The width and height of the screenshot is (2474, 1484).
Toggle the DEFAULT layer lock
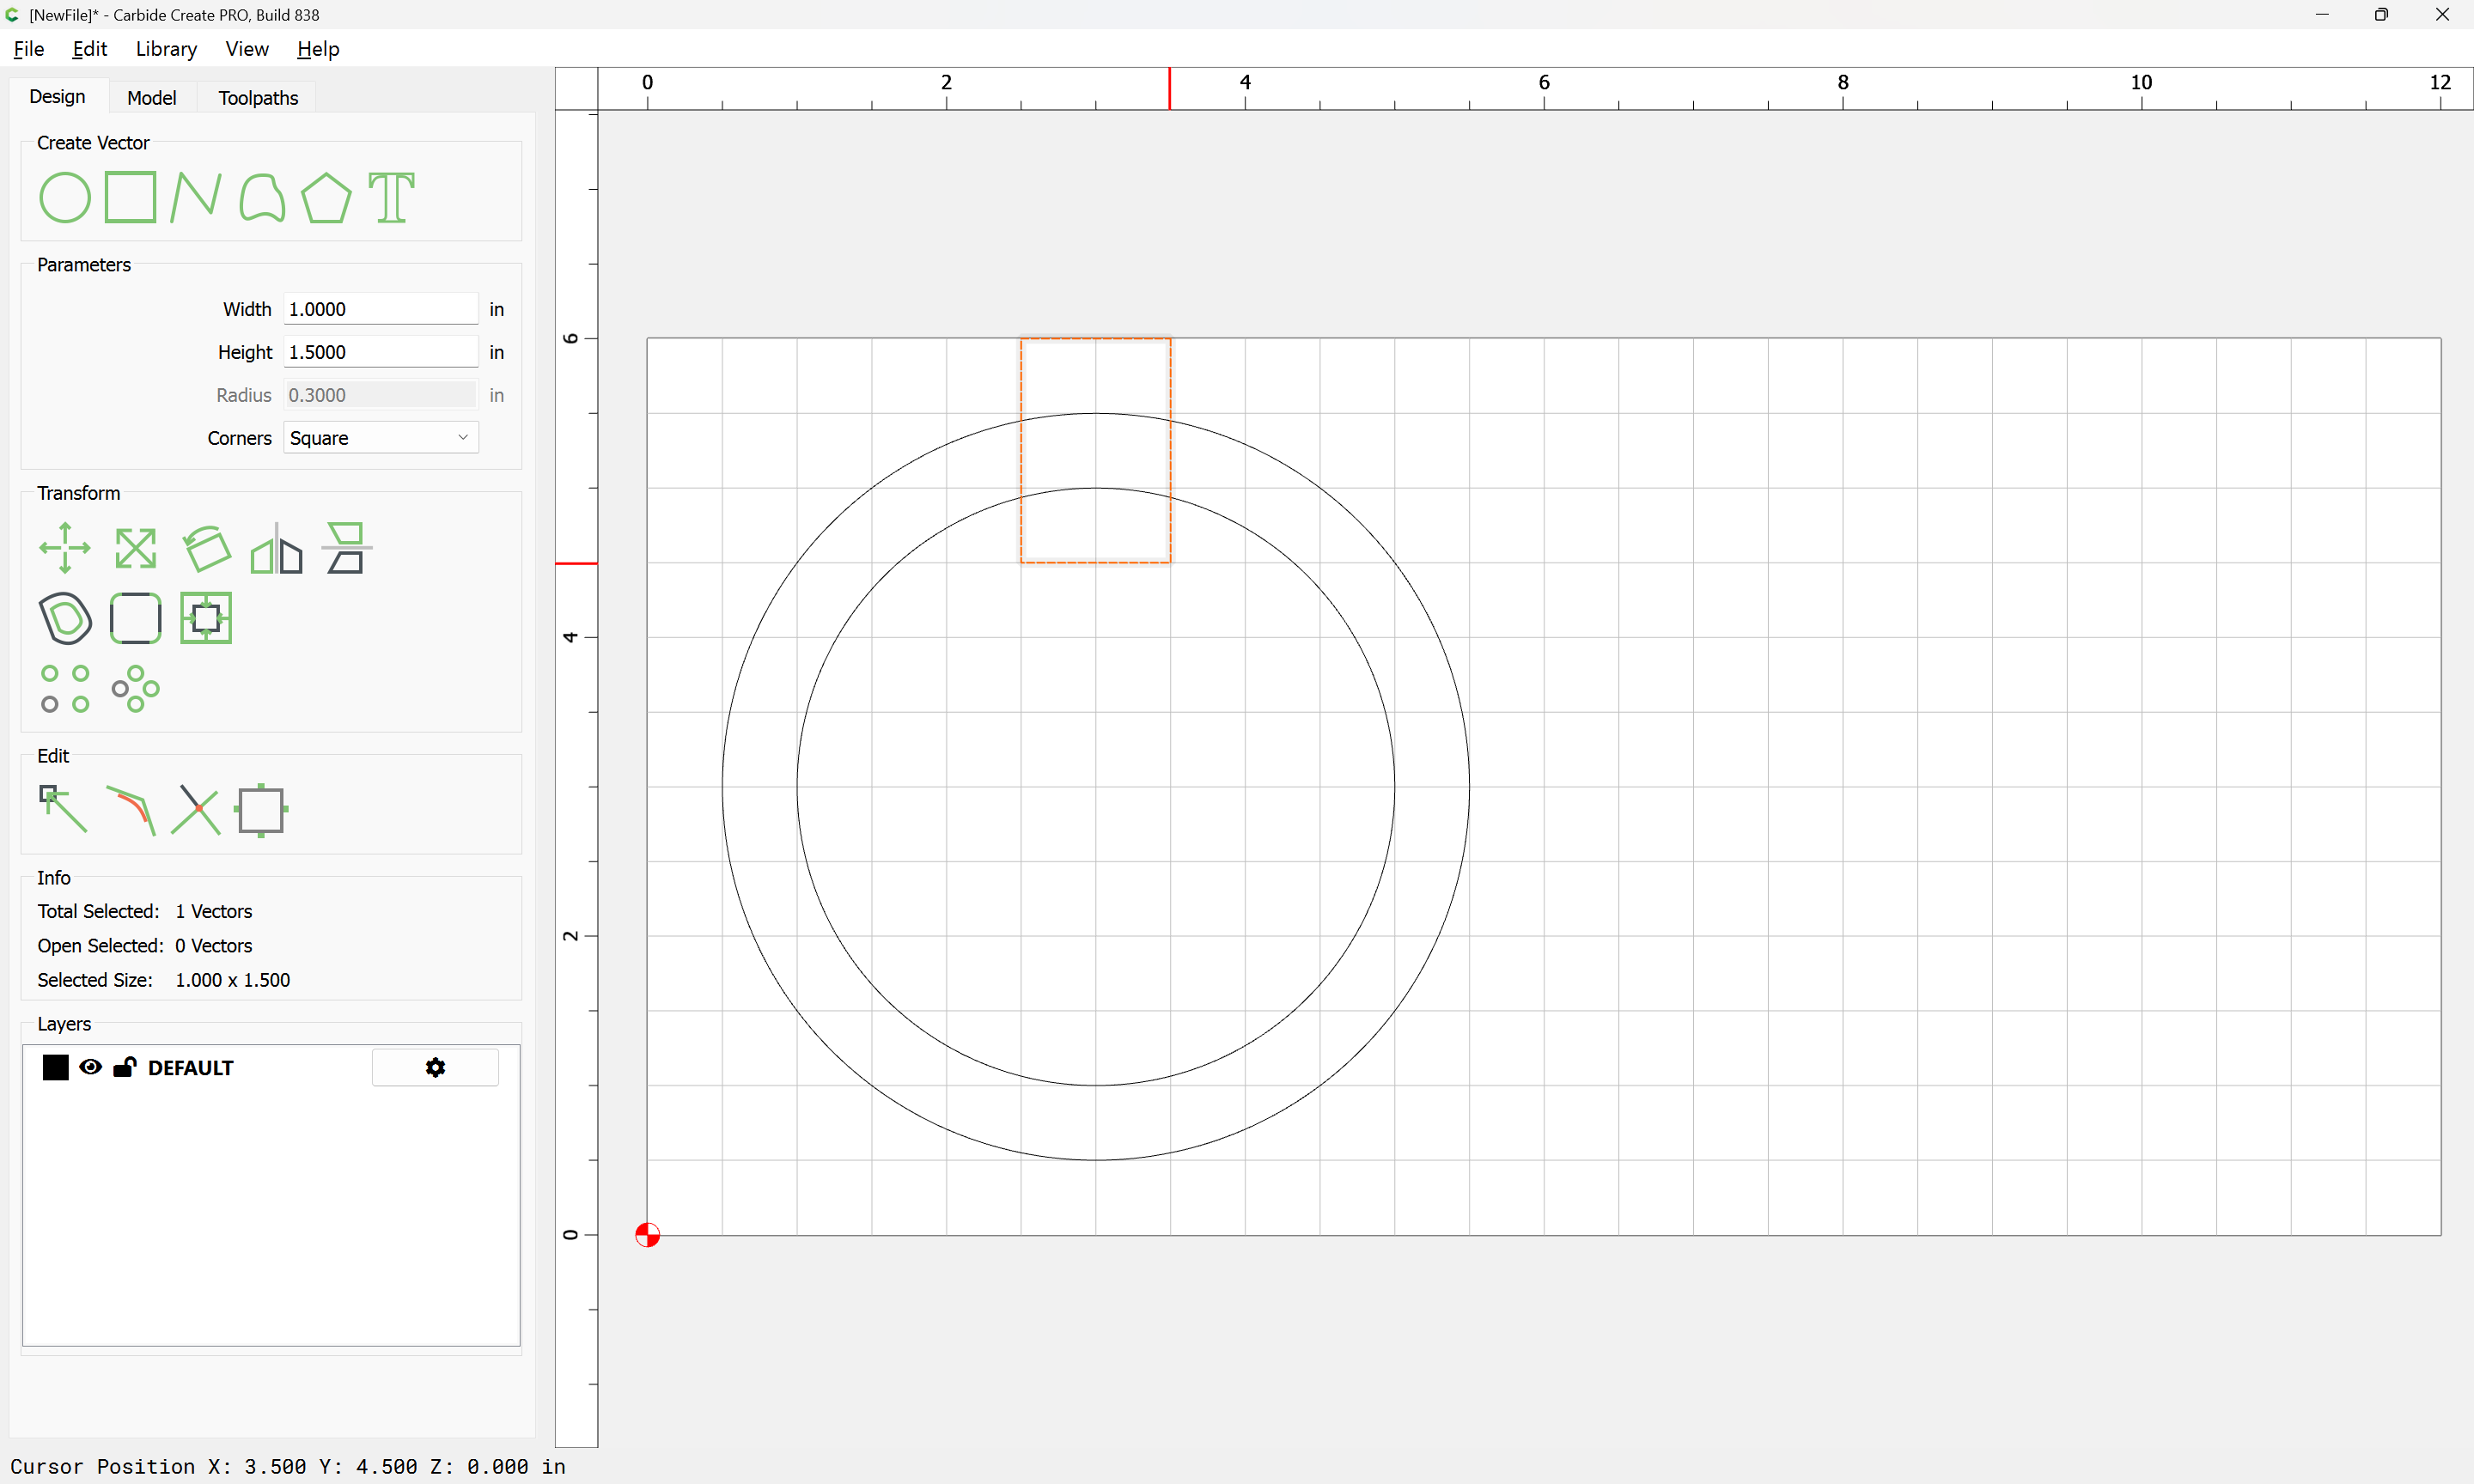point(124,1067)
